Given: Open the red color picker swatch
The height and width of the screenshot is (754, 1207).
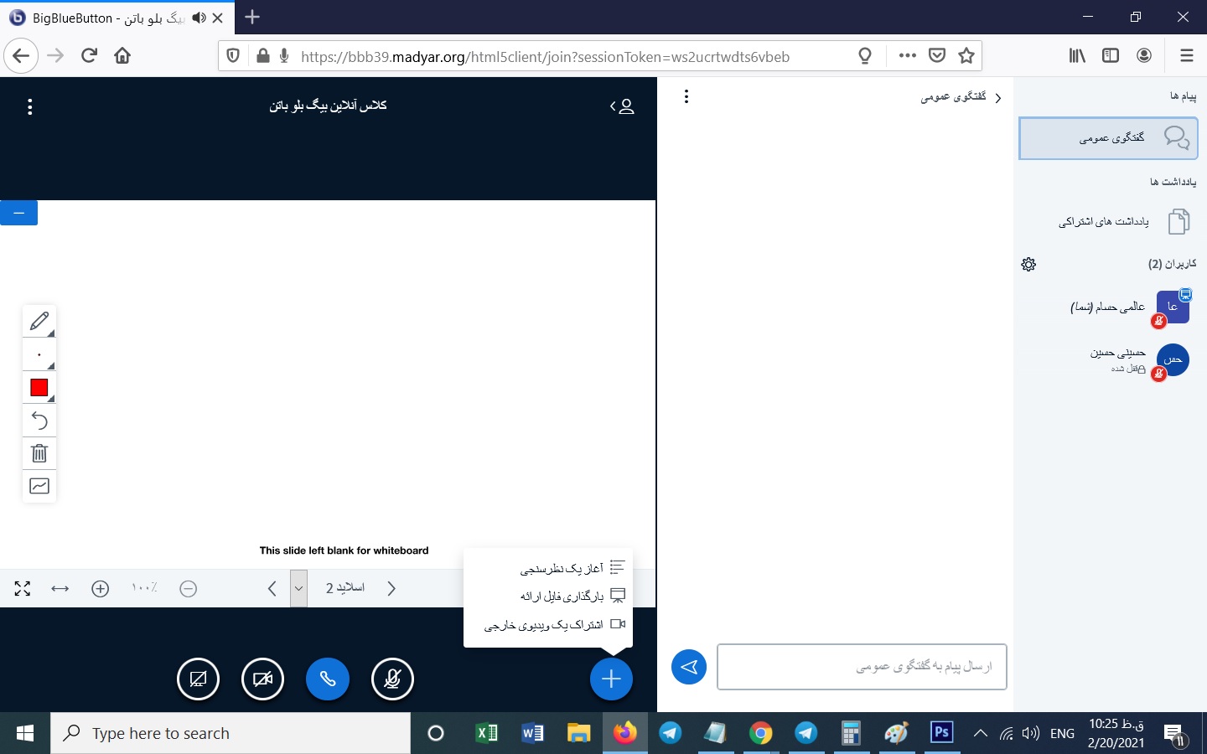Looking at the screenshot, I should pos(39,387).
